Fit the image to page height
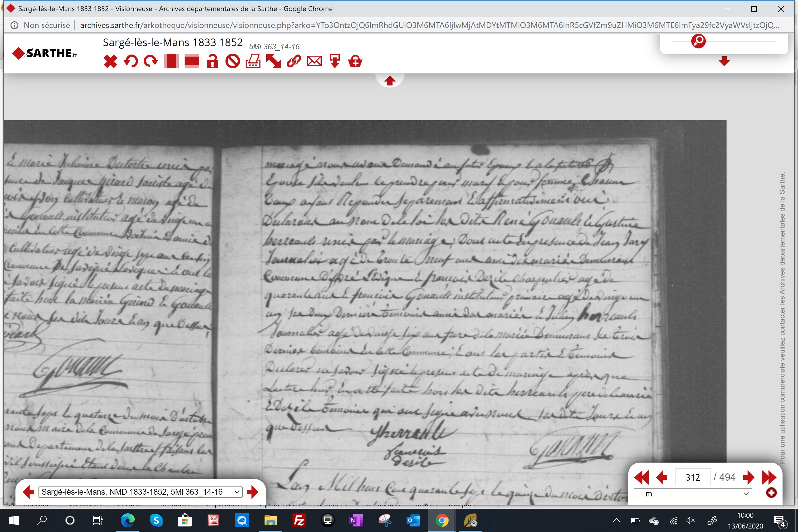The width and height of the screenshot is (798, 532). pyautogui.click(x=171, y=62)
